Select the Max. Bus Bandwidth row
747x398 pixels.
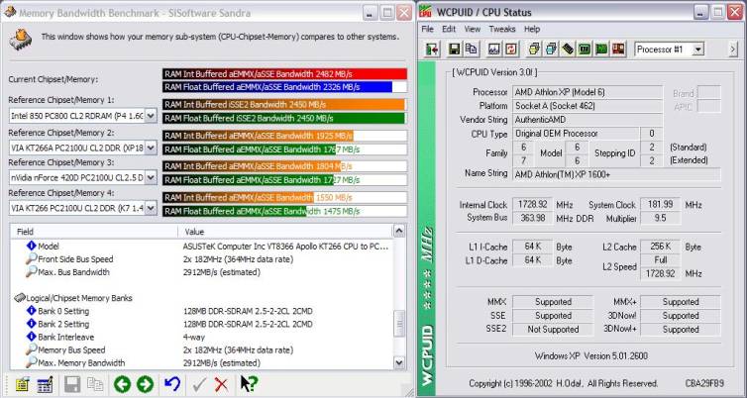pos(202,272)
